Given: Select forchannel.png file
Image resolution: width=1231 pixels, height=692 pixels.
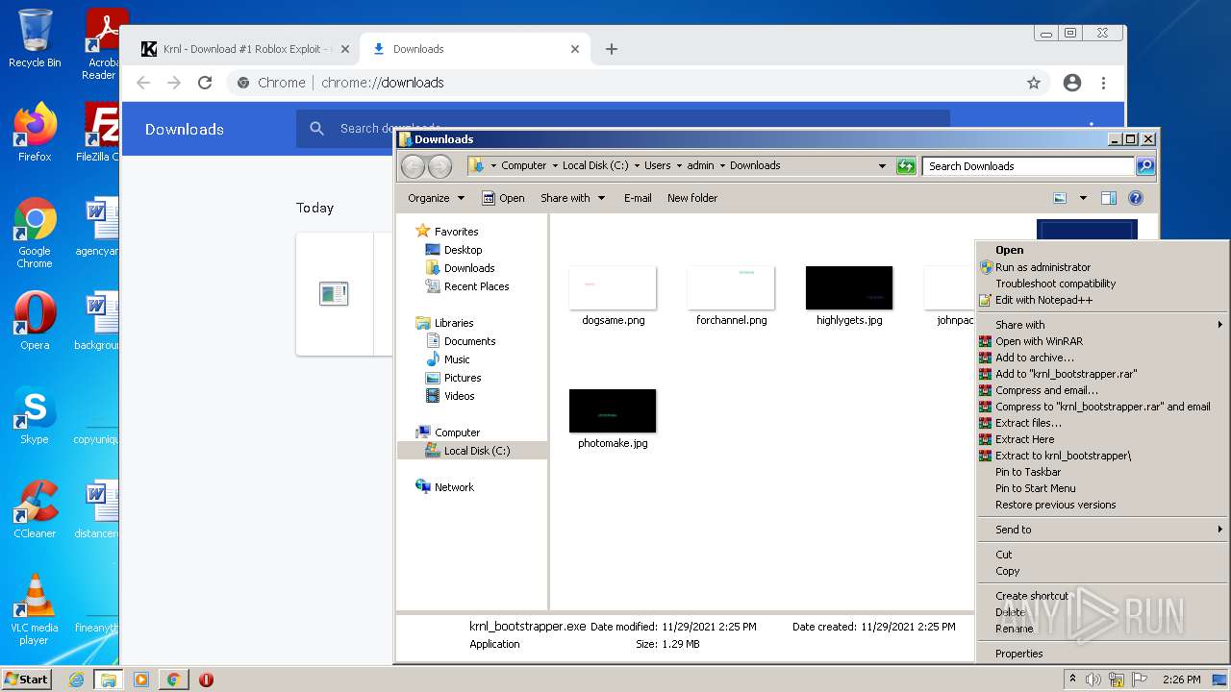Looking at the screenshot, I should pyautogui.click(x=731, y=297).
